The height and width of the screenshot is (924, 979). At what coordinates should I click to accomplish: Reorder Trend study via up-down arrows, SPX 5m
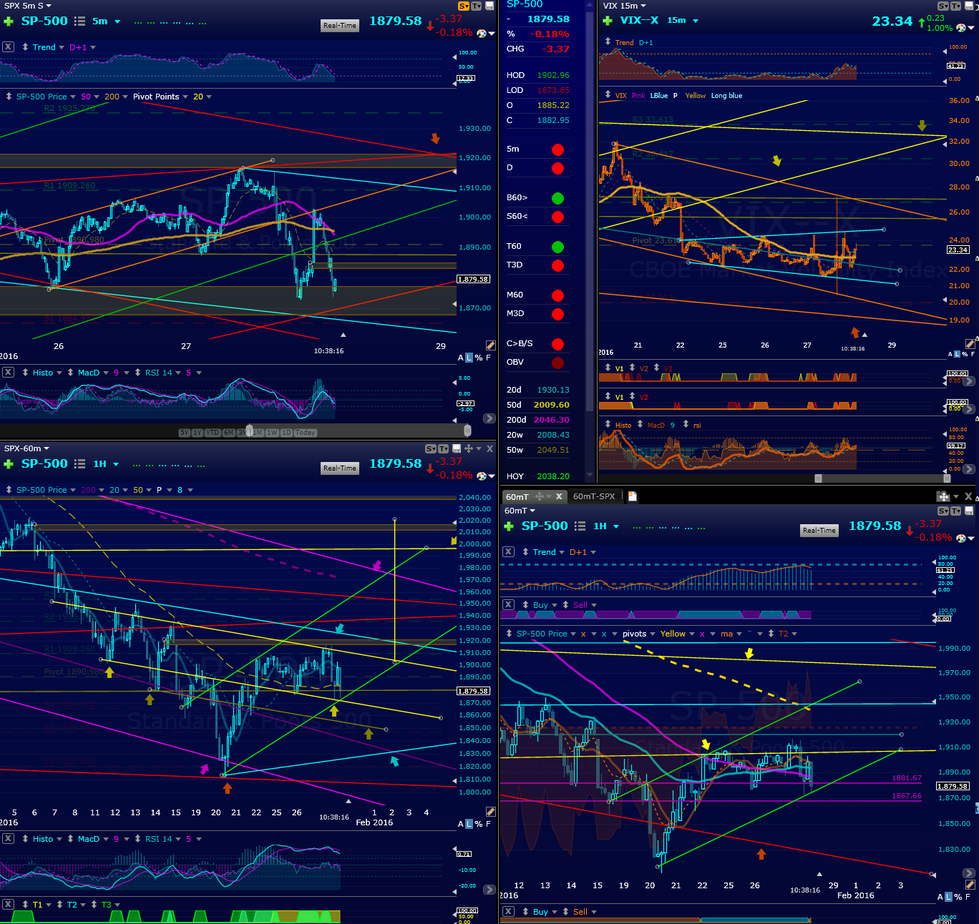pos(25,47)
